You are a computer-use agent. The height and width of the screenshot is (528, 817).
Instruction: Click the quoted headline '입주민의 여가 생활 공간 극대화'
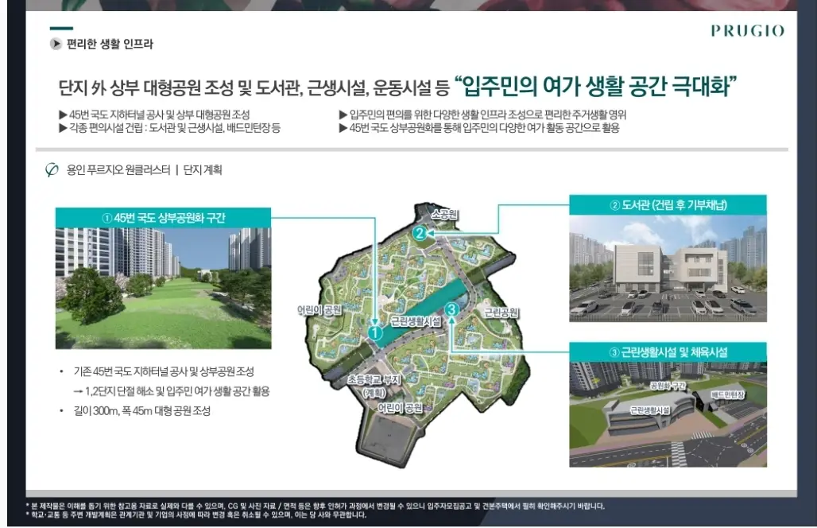coord(595,86)
